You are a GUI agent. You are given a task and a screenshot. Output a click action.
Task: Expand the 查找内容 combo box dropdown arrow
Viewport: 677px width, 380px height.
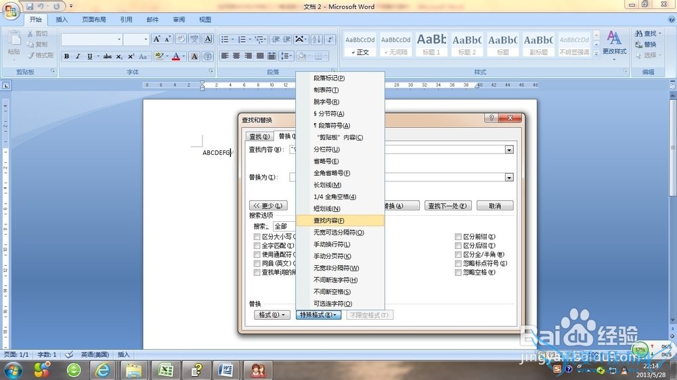[x=509, y=149]
